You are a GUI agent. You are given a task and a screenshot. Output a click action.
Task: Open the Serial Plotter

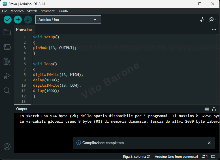tap(202, 20)
